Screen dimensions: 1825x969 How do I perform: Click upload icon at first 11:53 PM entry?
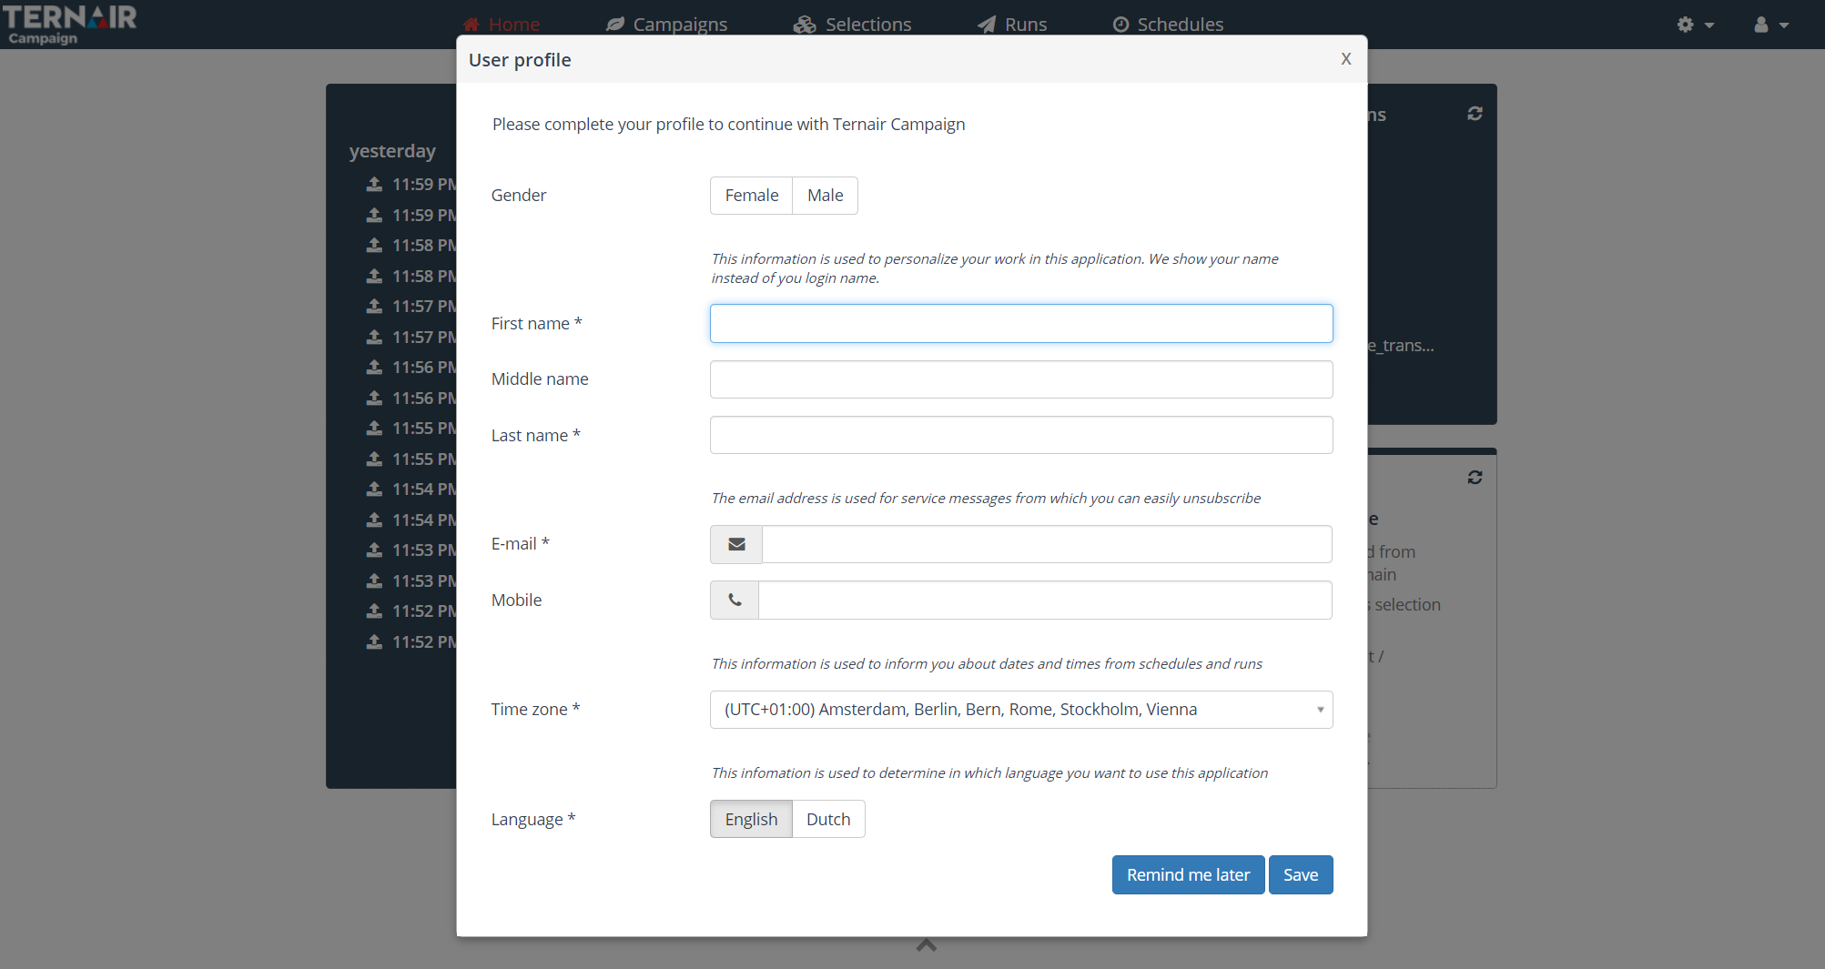pyautogui.click(x=374, y=550)
